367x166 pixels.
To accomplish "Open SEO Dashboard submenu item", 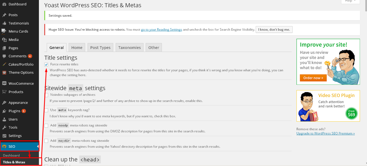I will click(11, 156).
